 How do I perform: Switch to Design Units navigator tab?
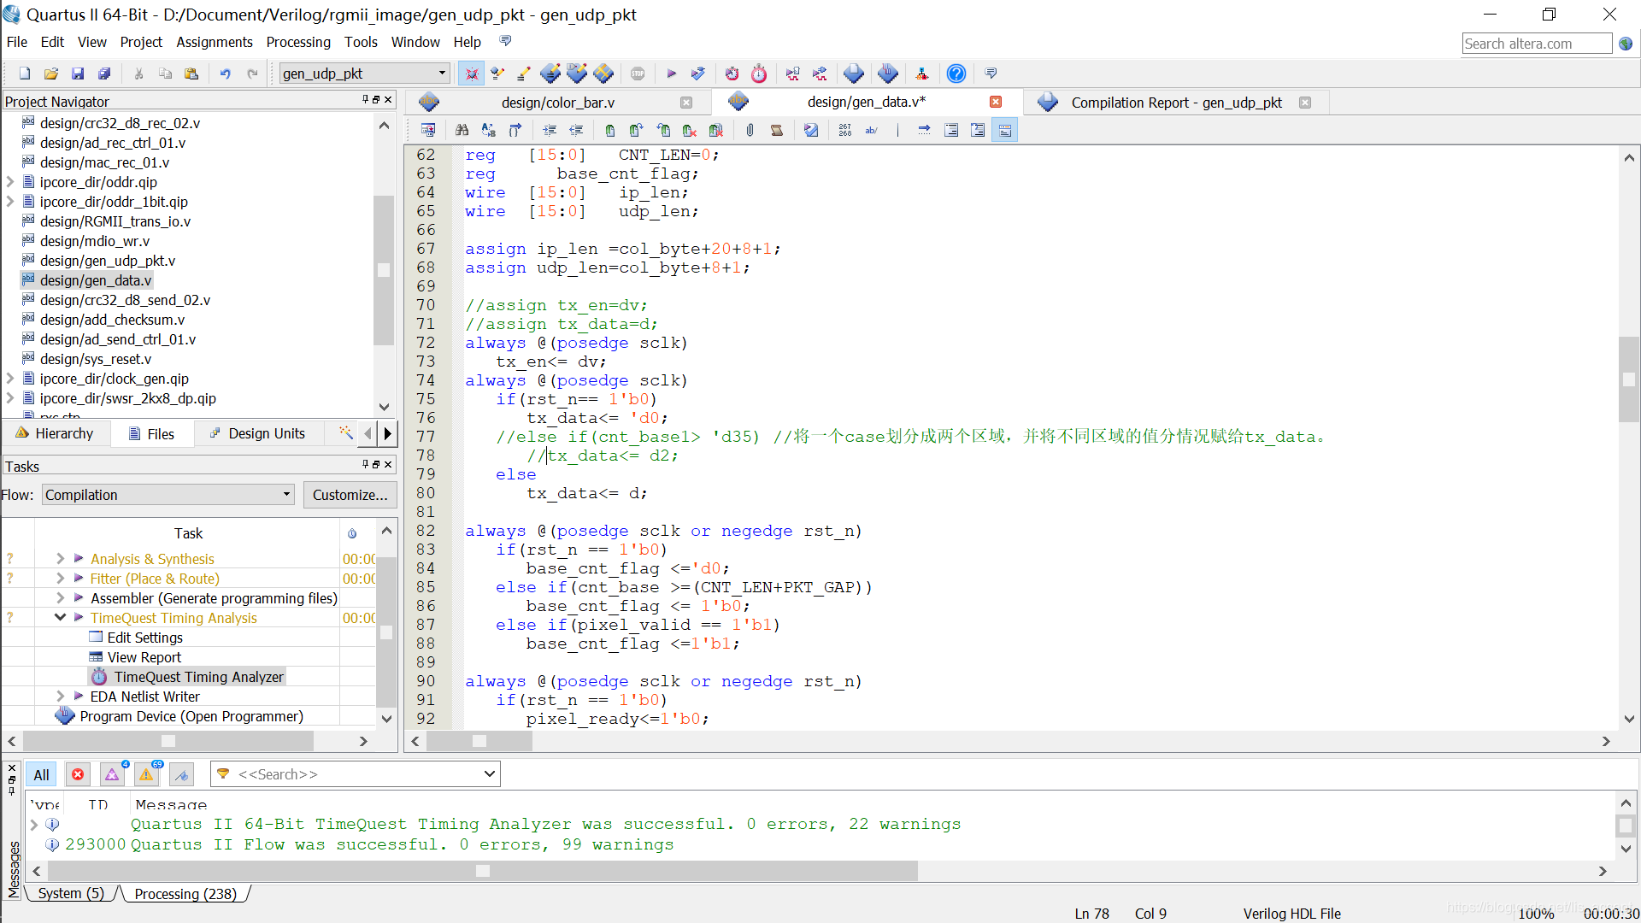(x=259, y=434)
